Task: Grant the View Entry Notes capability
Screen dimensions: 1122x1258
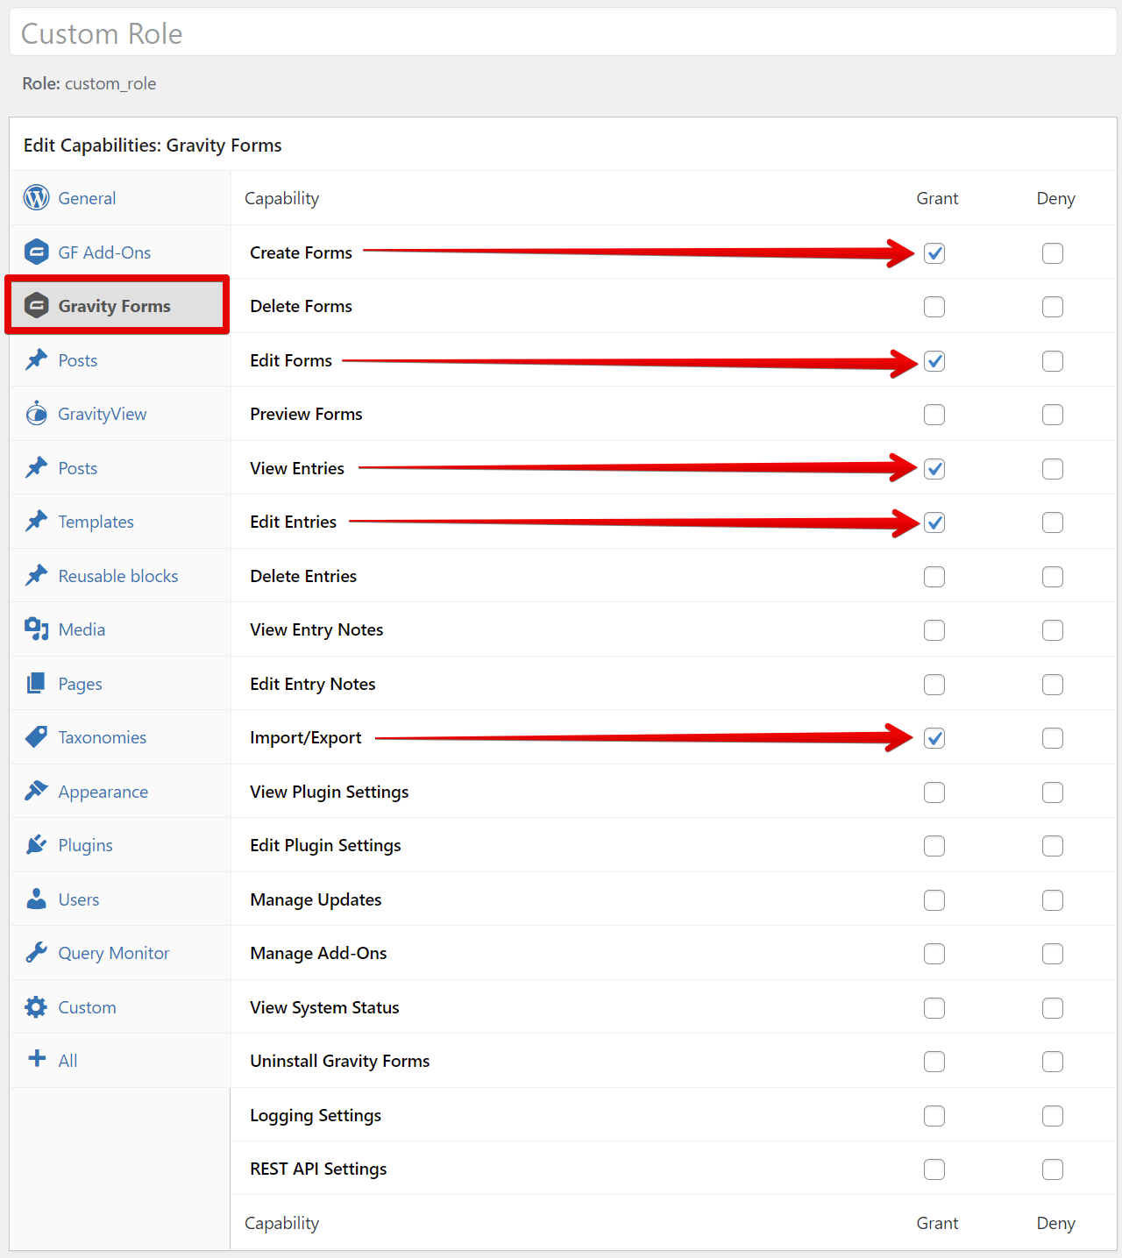Action: click(x=934, y=630)
